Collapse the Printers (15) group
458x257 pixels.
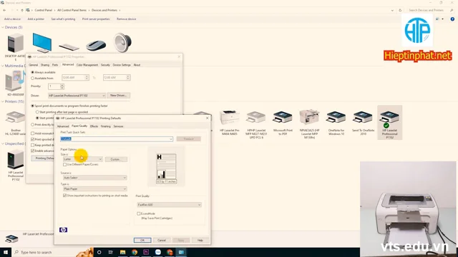click(x=3, y=101)
